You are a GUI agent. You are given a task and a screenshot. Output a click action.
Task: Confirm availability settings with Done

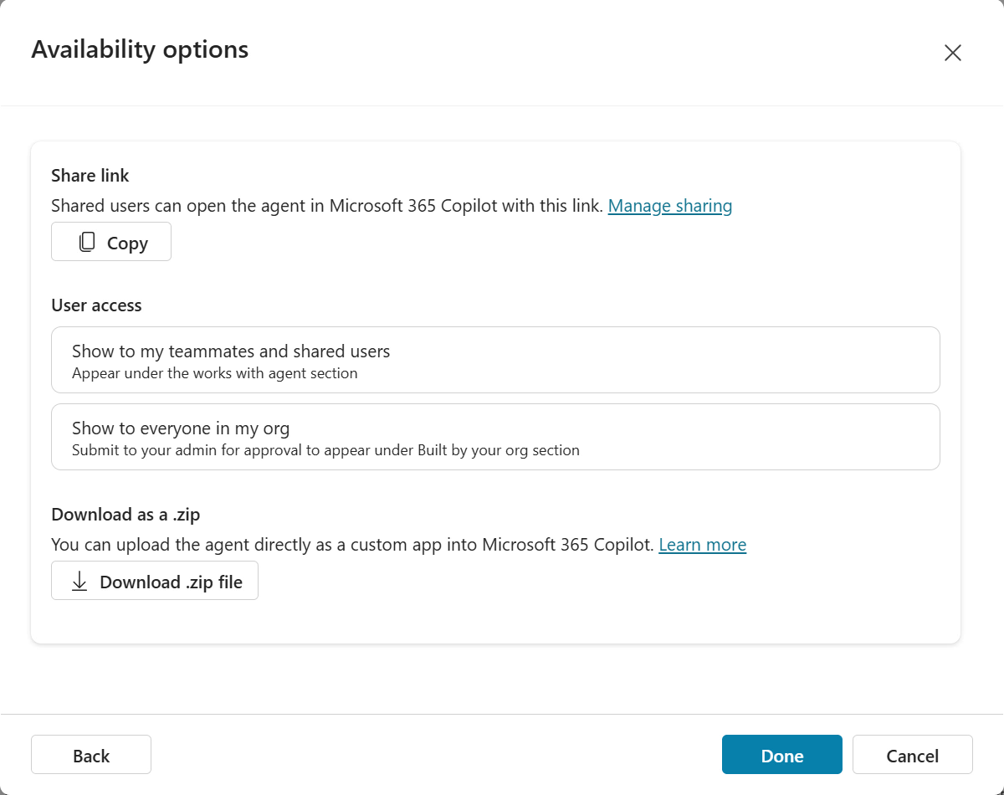click(781, 754)
